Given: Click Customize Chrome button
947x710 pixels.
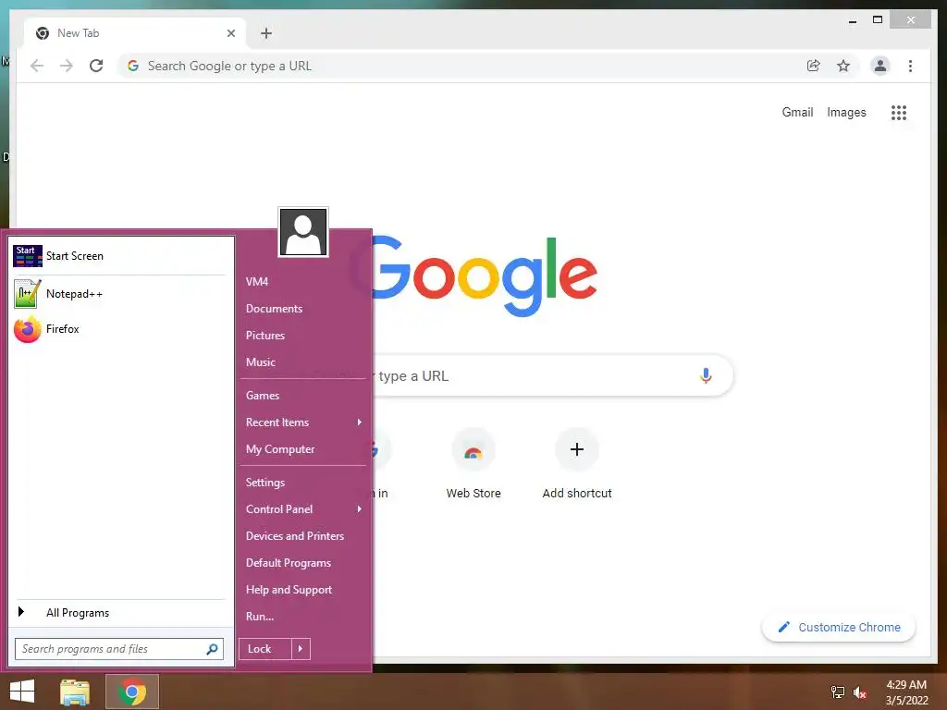Looking at the screenshot, I should tap(839, 628).
